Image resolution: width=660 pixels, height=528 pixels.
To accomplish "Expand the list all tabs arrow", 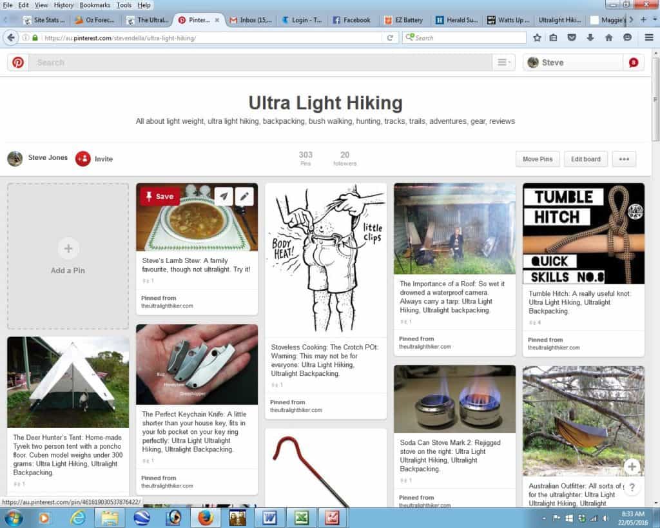I will [654, 20].
